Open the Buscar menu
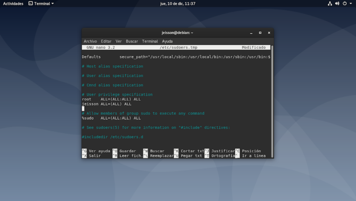The height and width of the screenshot is (201, 356). click(x=132, y=41)
